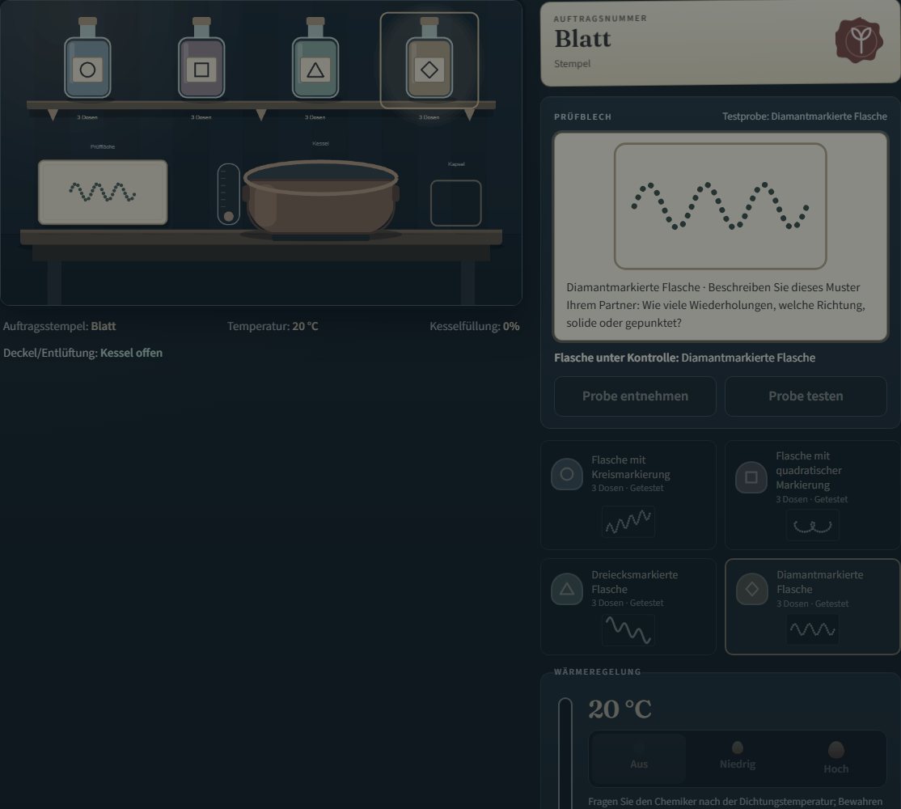Set heat to Hoch
Viewport: 901px width, 809px height.
835,759
